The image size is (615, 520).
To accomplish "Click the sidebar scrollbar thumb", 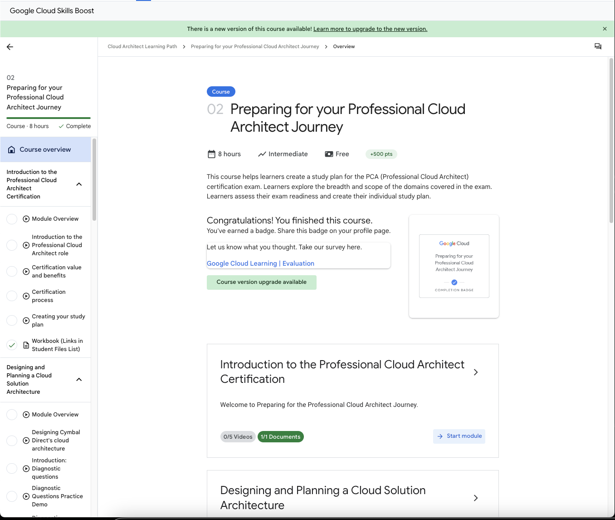I will [x=94, y=179].
